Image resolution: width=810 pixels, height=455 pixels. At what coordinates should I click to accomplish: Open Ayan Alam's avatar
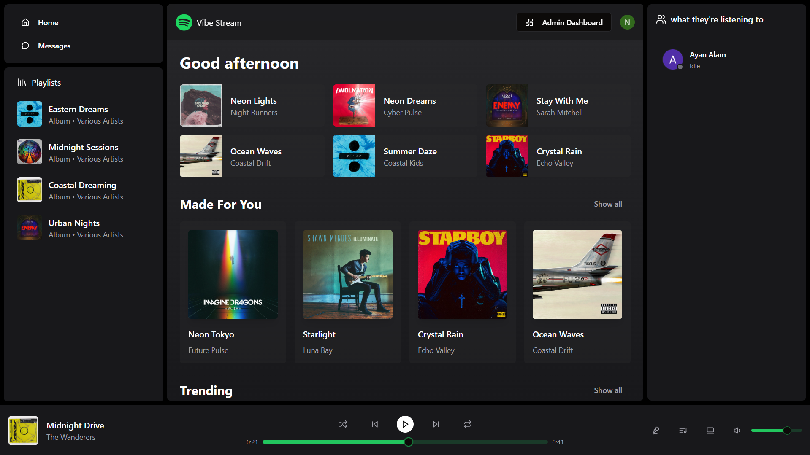pyautogui.click(x=673, y=59)
